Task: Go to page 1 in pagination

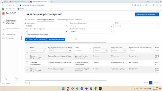Action: 151,83
